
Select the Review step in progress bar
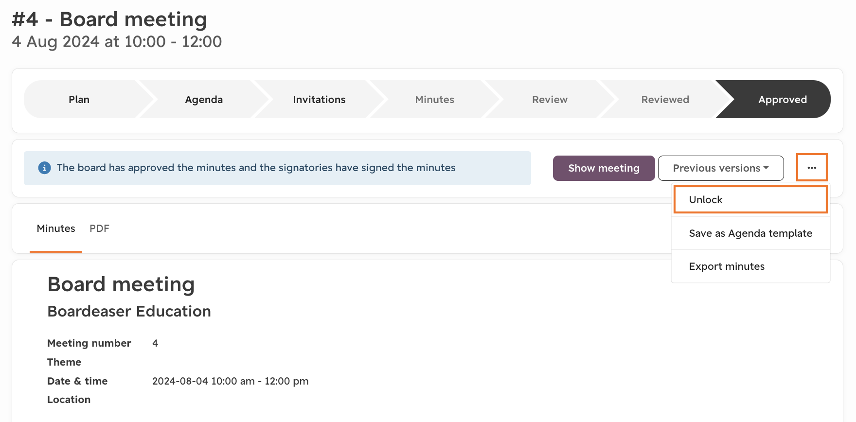tap(550, 99)
